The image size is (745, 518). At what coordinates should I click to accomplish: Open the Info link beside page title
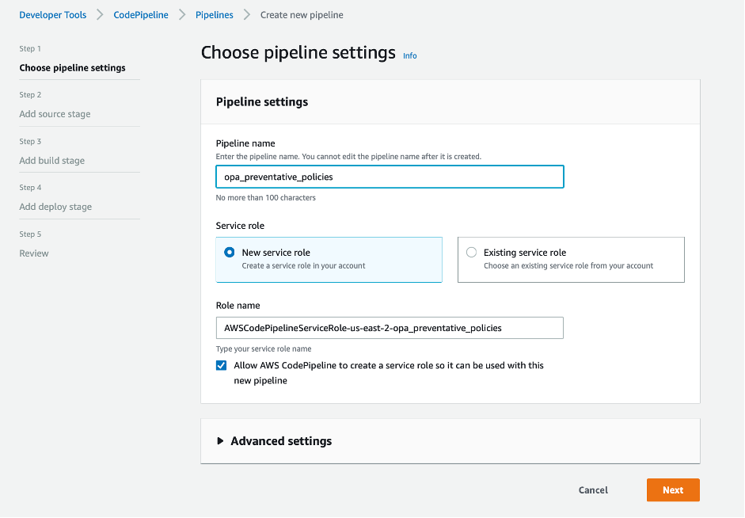tap(409, 55)
